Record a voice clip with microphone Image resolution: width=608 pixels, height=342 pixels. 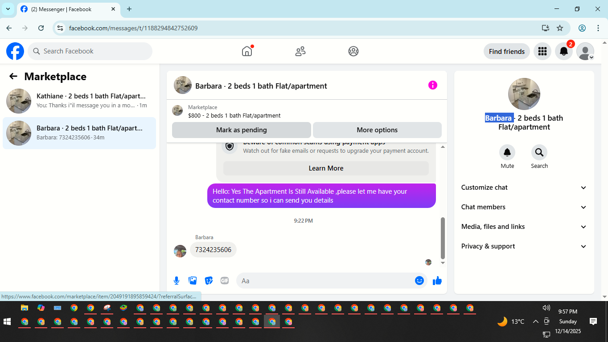(x=177, y=281)
